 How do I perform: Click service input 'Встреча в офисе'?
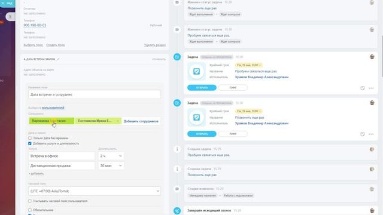(x=61, y=156)
